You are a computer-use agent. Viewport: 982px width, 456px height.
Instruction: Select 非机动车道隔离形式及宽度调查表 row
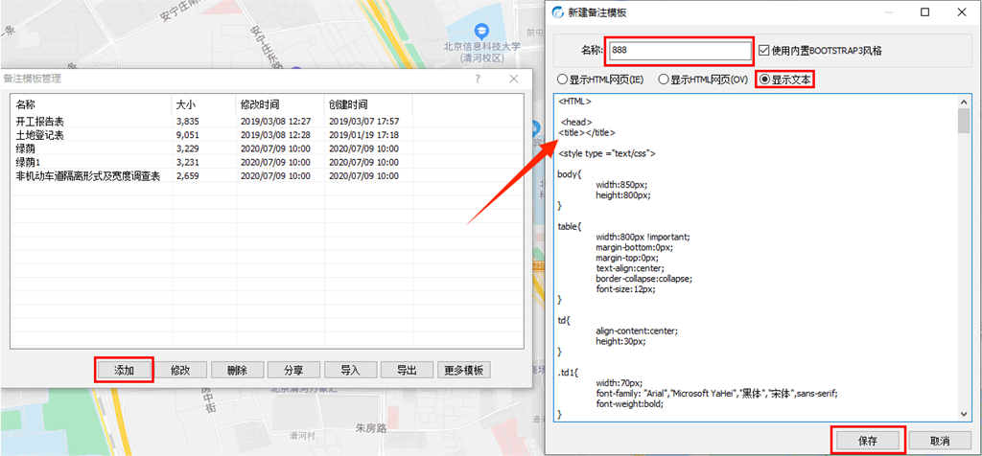87,176
